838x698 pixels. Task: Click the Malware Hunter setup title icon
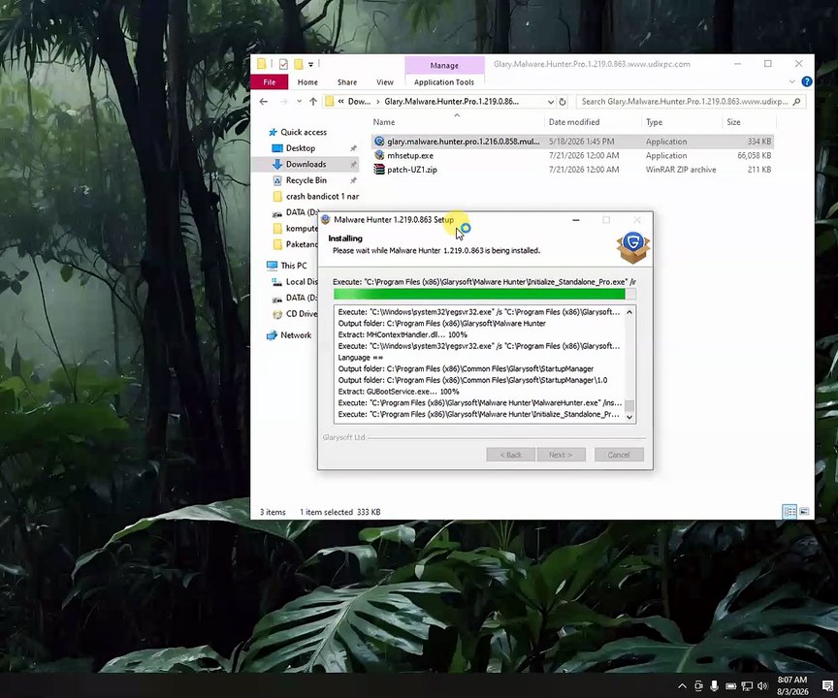click(x=326, y=219)
